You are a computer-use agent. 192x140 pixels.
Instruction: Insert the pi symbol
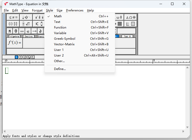[x=10, y=31]
